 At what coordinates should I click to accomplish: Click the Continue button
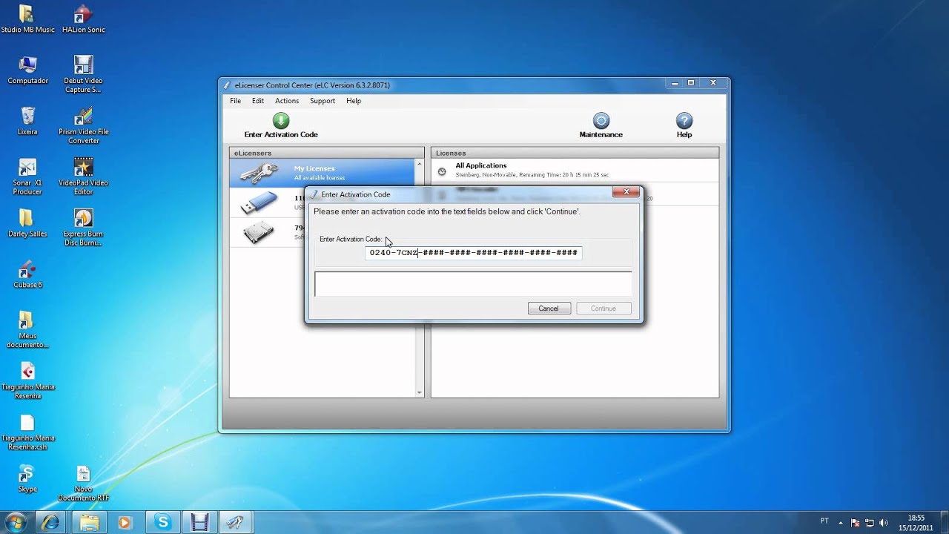pos(603,309)
